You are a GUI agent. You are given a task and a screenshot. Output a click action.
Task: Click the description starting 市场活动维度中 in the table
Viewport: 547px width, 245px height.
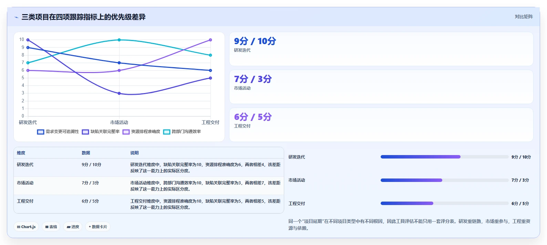click(205, 186)
